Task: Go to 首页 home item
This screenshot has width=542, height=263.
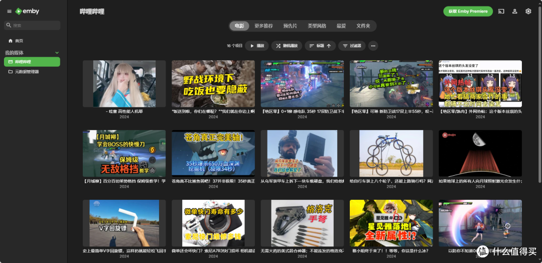Action: [16, 41]
